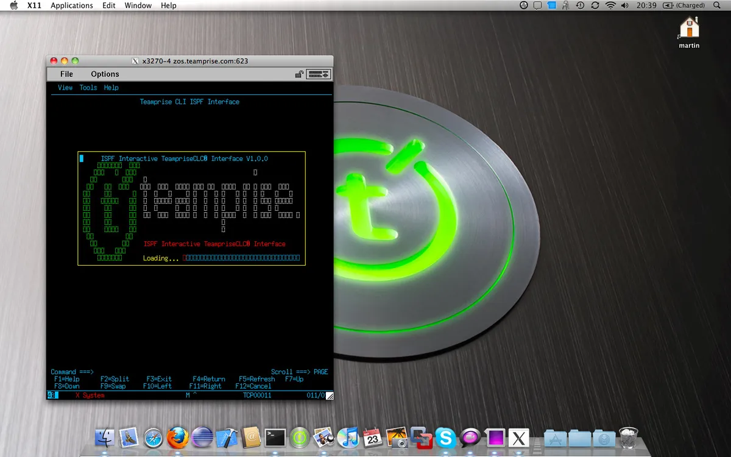Screen dimensions: 731x457
Task: Switch to X11 icon in dock
Action: (518, 437)
